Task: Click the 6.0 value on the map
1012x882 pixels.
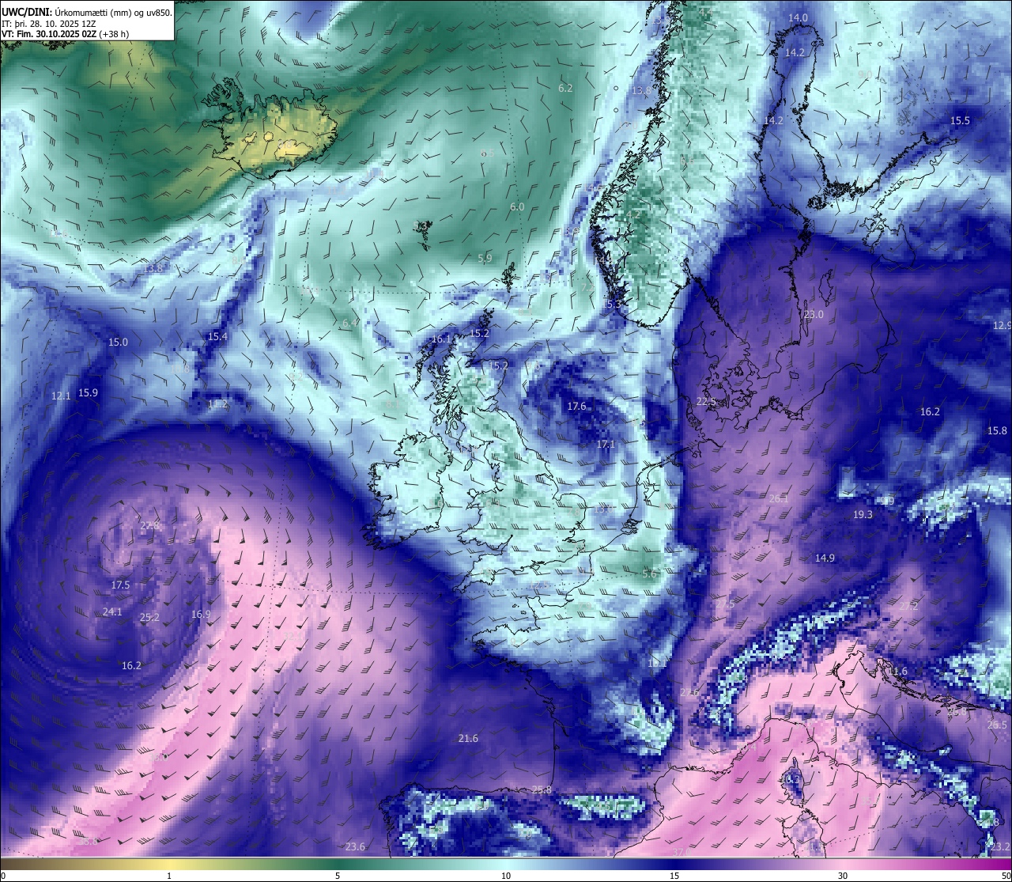Action: click(517, 206)
